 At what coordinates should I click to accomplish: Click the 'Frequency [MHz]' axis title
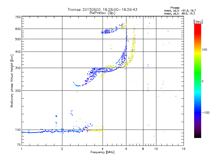(x=102, y=152)
